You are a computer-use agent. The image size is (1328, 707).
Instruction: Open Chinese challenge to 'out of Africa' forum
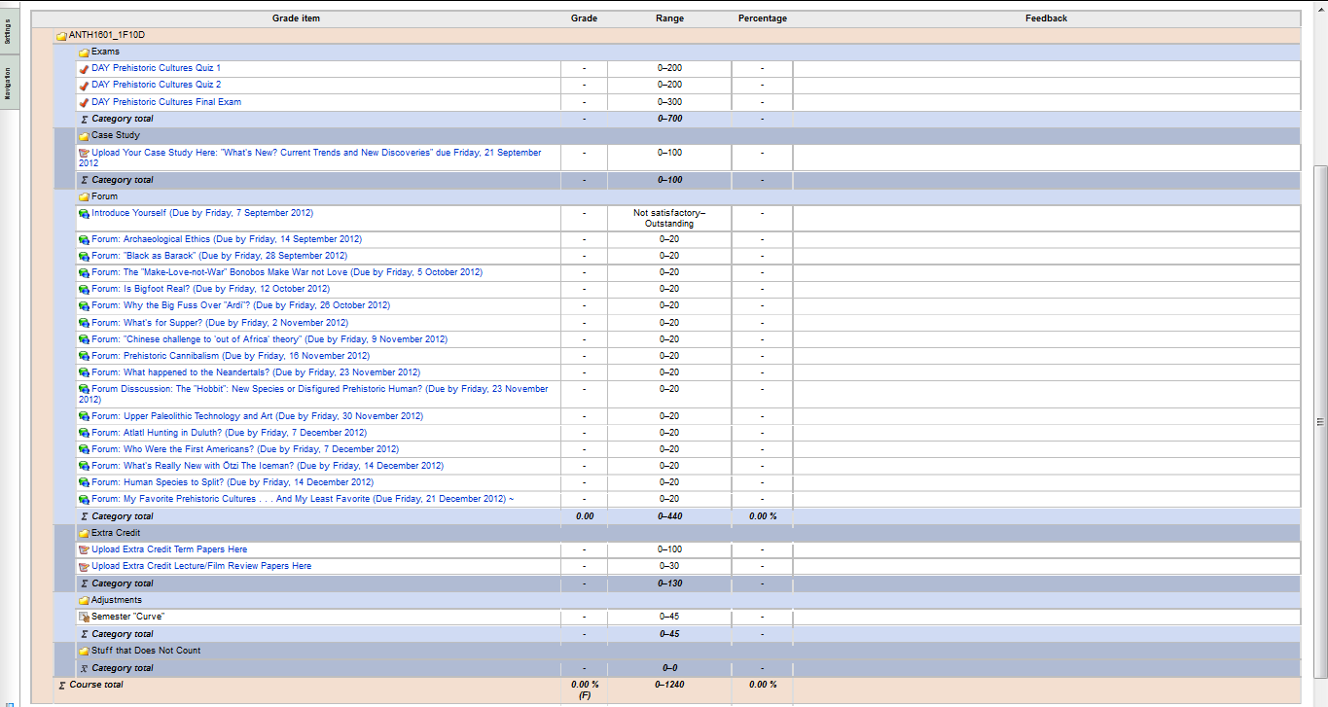[269, 339]
